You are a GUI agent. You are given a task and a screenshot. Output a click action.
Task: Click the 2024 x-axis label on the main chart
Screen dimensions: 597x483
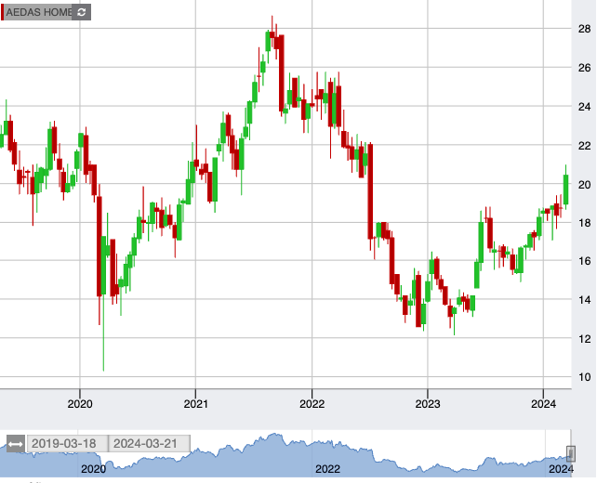[544, 404]
